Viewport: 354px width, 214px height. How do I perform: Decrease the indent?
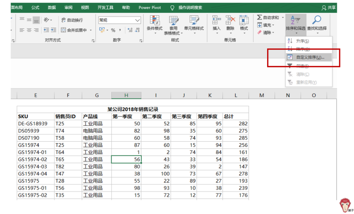(x=46, y=30)
